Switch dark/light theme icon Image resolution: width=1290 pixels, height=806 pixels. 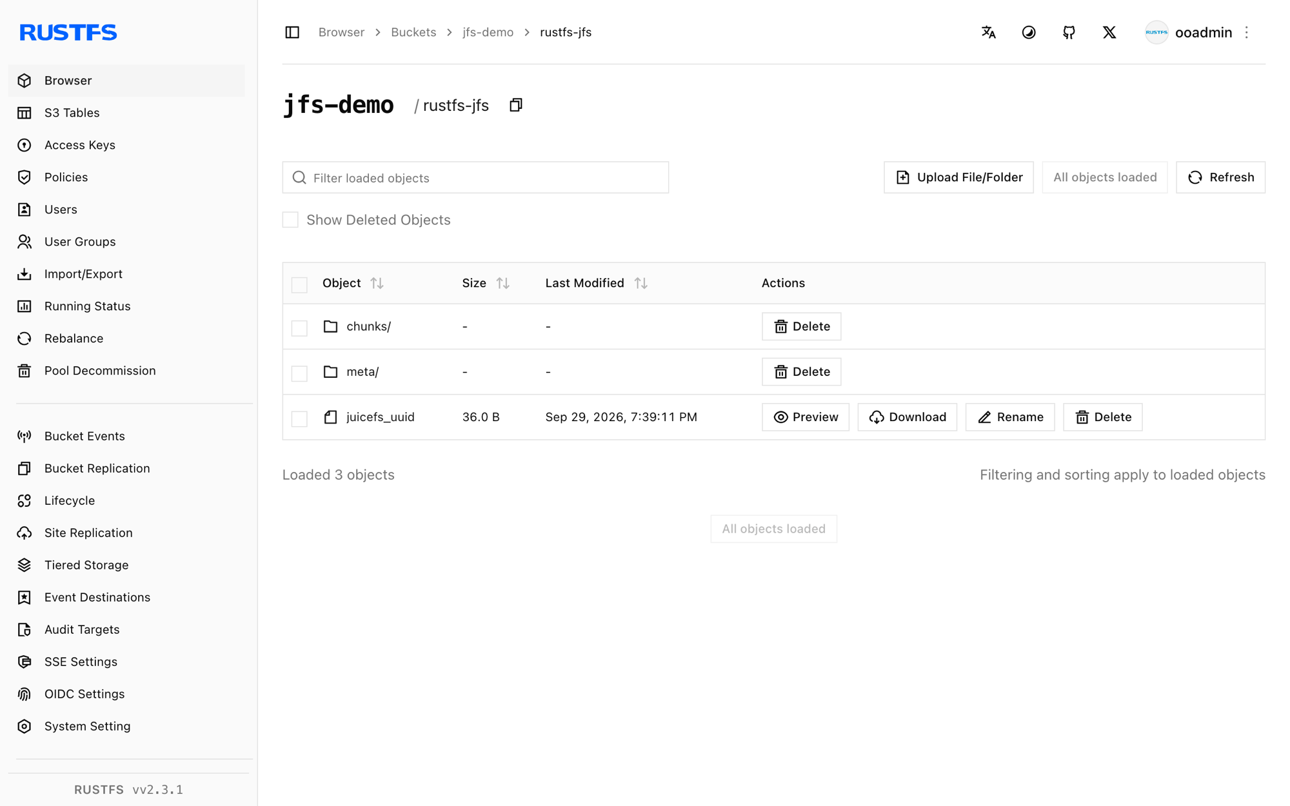(1029, 32)
